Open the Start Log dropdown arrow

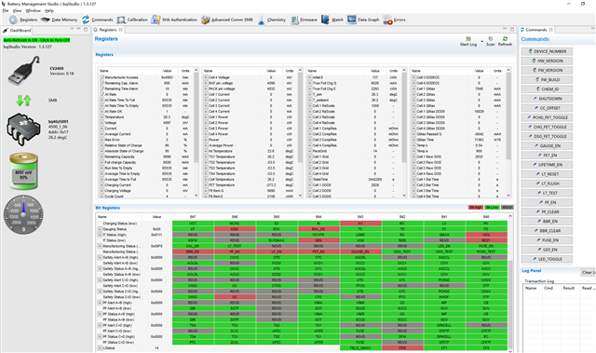(x=481, y=41)
